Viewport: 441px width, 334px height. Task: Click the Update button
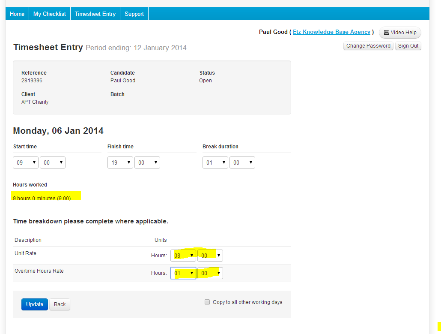pyautogui.click(x=35, y=304)
